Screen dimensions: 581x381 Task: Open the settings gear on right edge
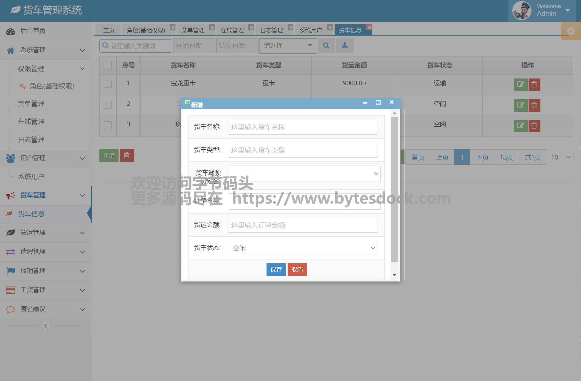tap(570, 31)
